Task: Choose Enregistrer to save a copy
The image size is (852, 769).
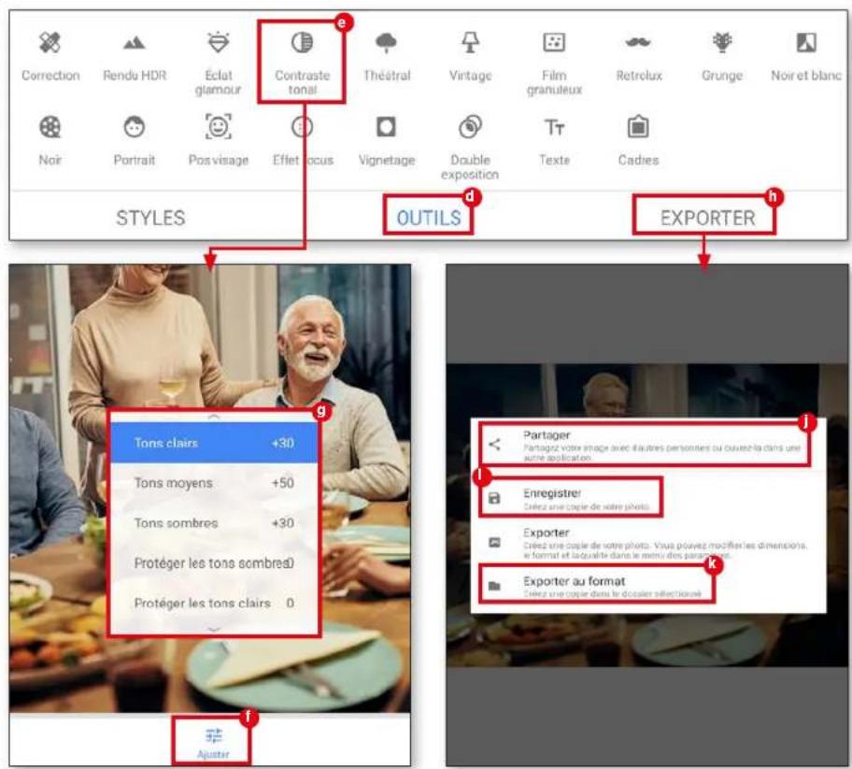Action: 648,498
